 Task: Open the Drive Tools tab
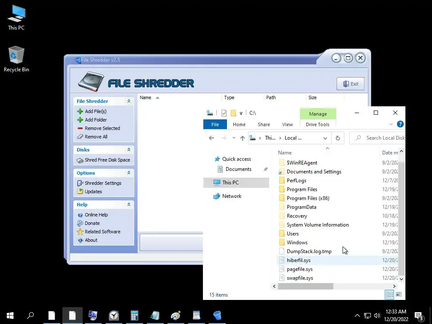pyautogui.click(x=317, y=124)
